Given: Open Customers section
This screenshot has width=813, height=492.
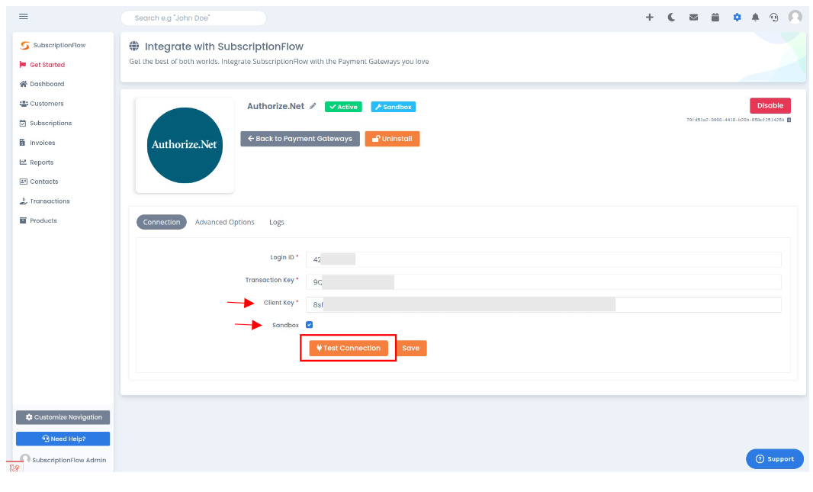Looking at the screenshot, I should pos(41,104).
